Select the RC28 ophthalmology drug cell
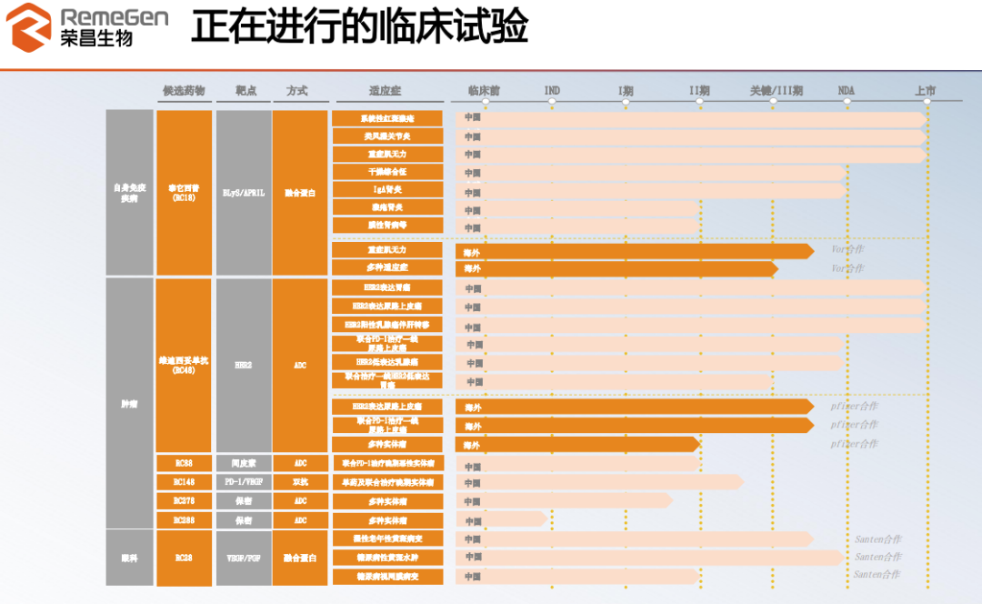Screen dimensions: 982x604 (x=184, y=559)
